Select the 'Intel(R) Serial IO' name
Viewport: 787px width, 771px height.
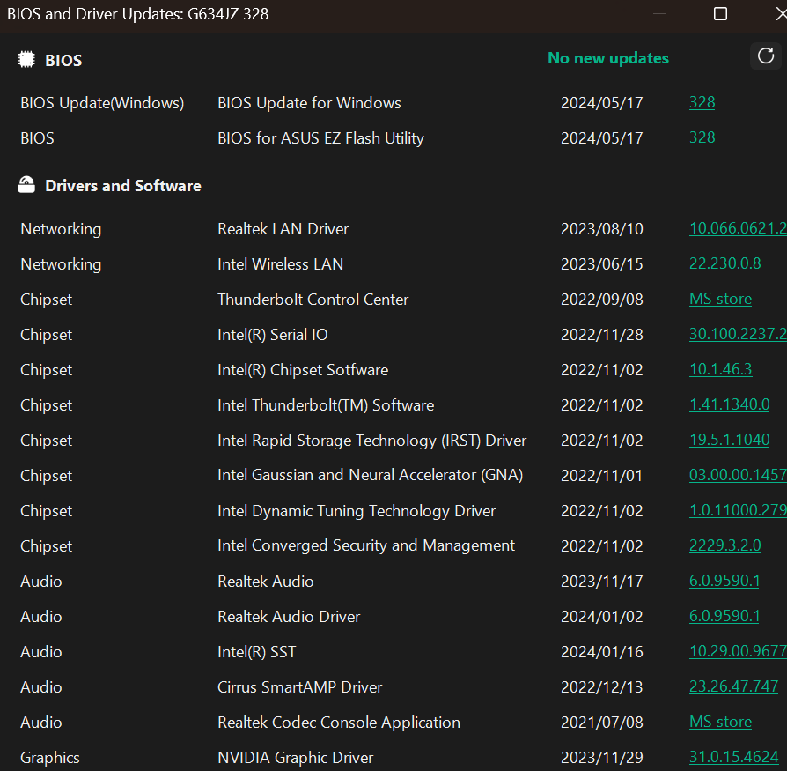[273, 335]
